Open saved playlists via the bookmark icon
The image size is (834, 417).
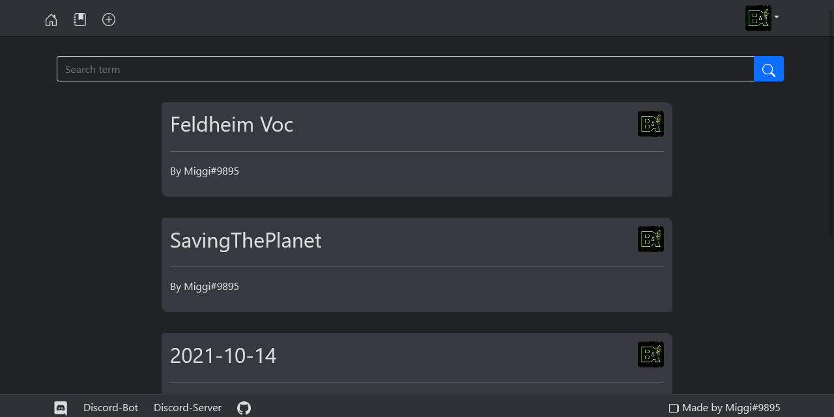[x=79, y=20]
